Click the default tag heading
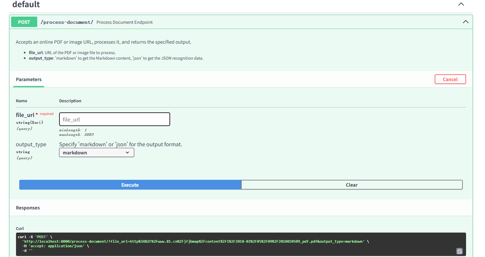Screen dimensions: 485x257 (x=26, y=5)
